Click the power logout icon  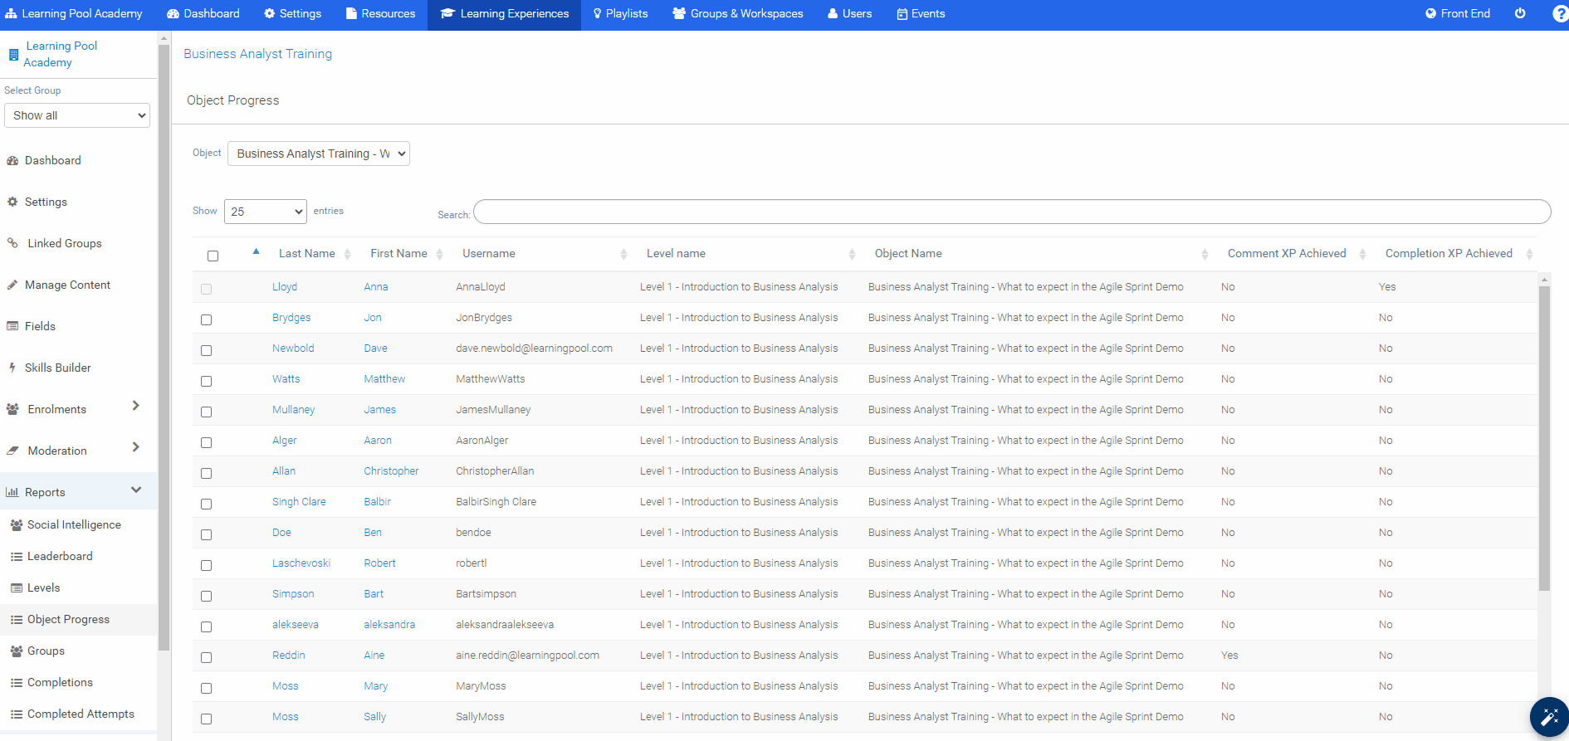coord(1520,13)
